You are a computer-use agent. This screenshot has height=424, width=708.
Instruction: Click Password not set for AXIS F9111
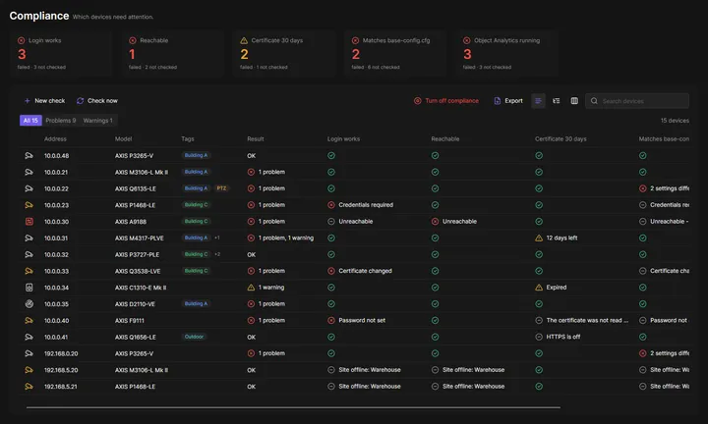356,320
